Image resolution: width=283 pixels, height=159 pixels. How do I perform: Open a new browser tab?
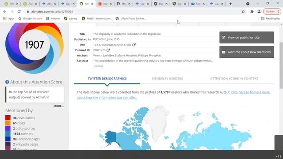point(230,4)
